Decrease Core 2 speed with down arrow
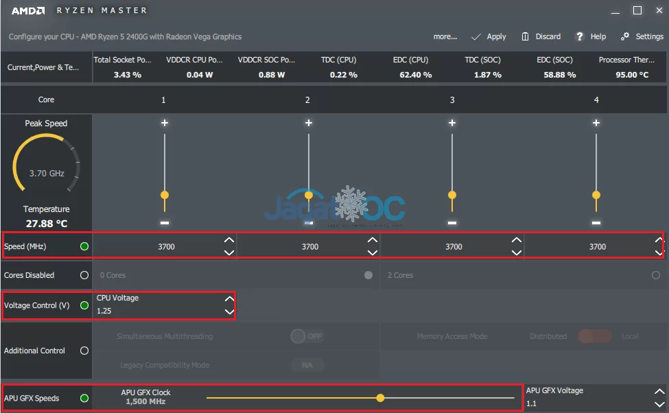Image resolution: width=669 pixels, height=413 pixels. (x=373, y=252)
